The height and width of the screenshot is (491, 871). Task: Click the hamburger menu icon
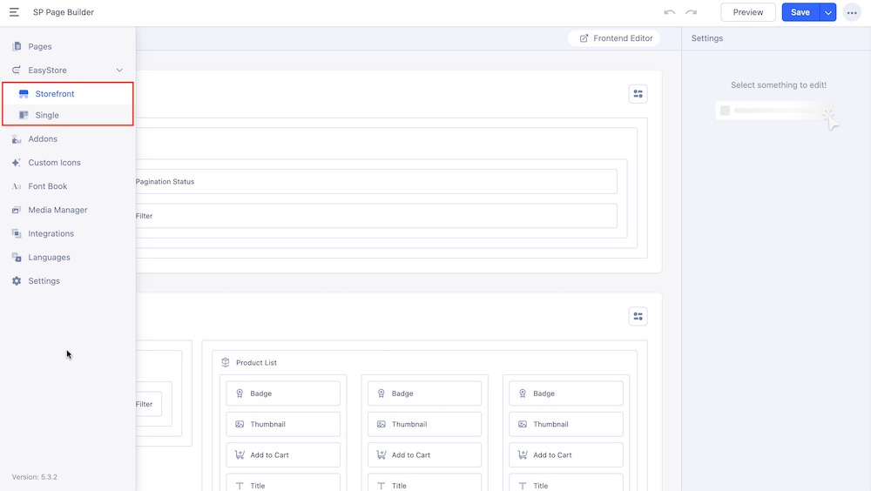point(15,12)
